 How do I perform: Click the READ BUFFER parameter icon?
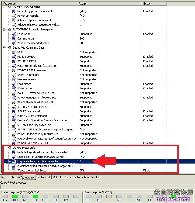coord(14,57)
